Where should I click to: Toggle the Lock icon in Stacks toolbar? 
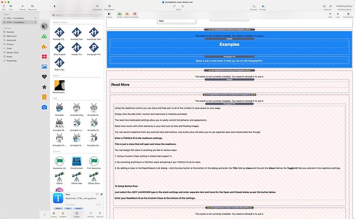pyautogui.click(x=338, y=15)
